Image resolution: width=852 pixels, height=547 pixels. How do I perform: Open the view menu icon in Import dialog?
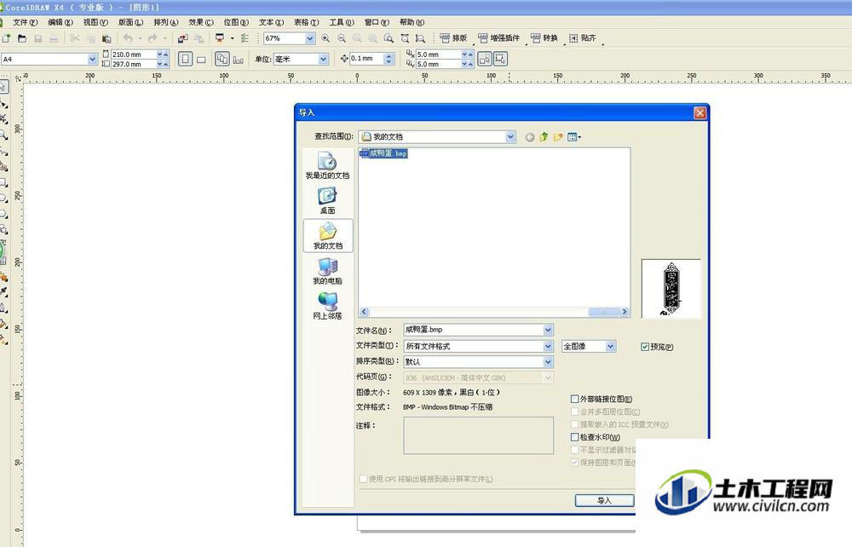(573, 137)
